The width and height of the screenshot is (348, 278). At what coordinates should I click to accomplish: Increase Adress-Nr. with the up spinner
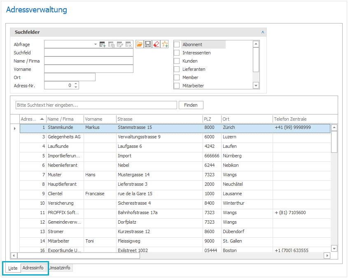[76, 84]
